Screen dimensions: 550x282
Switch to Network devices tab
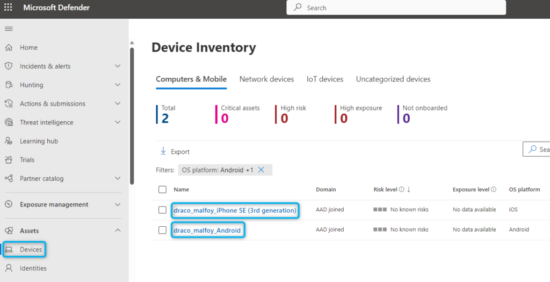coord(266,79)
